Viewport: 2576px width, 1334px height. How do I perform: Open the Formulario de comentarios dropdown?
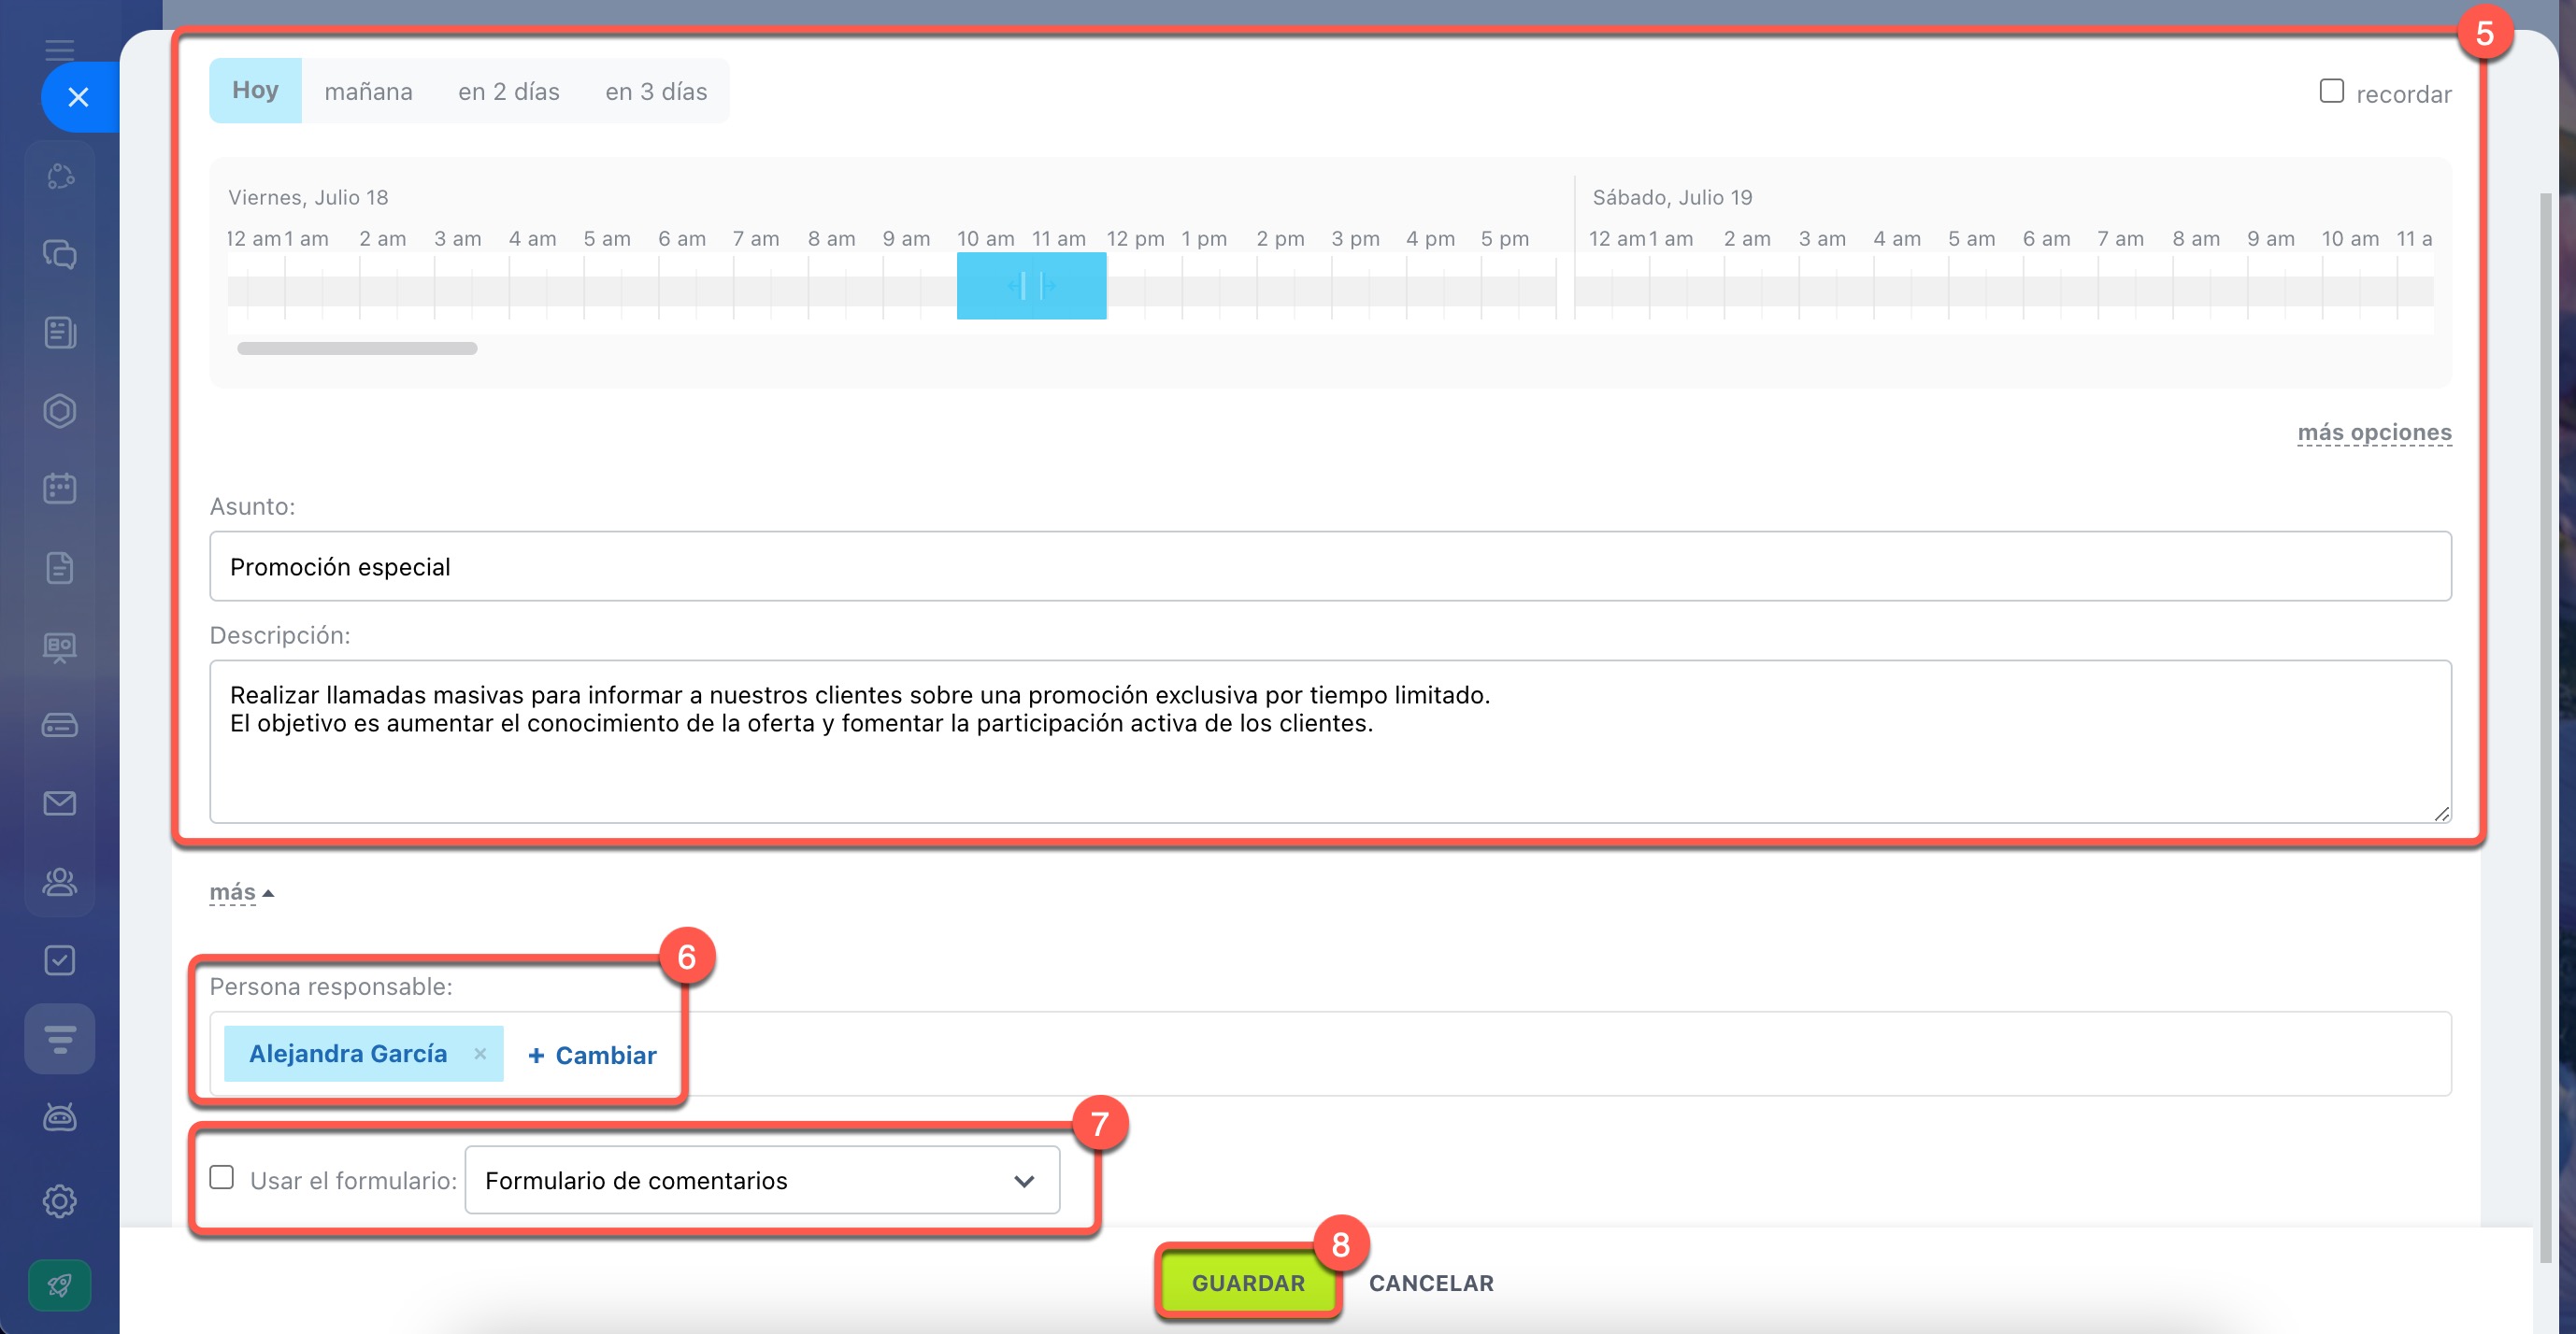pos(762,1180)
